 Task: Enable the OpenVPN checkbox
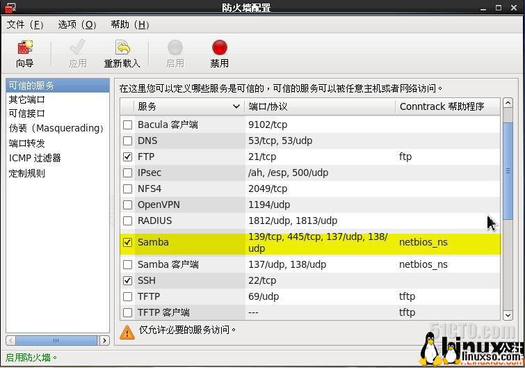(x=127, y=205)
